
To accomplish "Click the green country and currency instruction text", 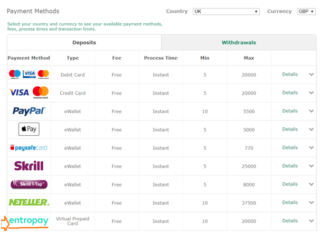I will pos(85,26).
